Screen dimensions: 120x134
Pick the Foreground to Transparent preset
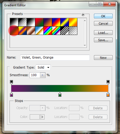[x=22, y=22]
